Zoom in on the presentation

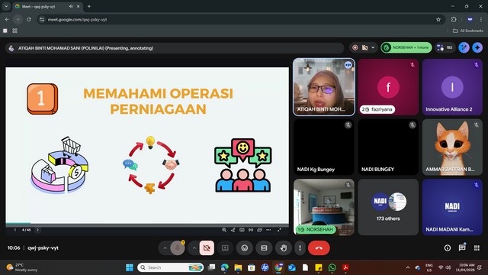(223, 230)
